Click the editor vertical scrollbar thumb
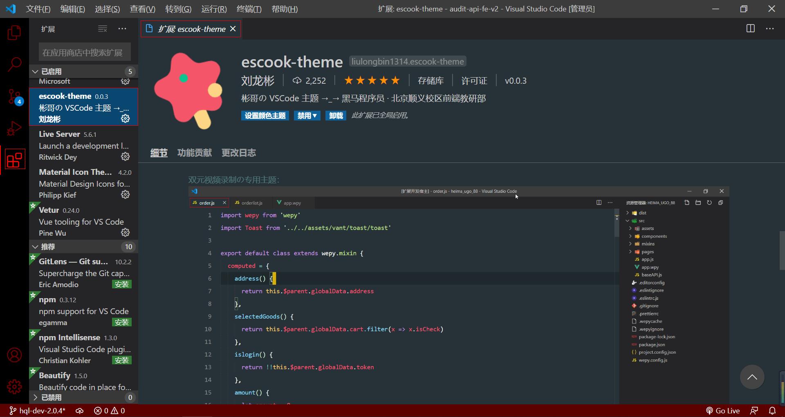 coord(782,250)
